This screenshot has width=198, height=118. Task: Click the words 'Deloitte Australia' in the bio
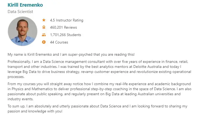tap(147, 67)
